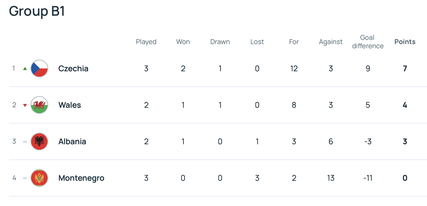Click the Albania eagle flag icon
Screen dimensions: 427x206
pos(39,141)
